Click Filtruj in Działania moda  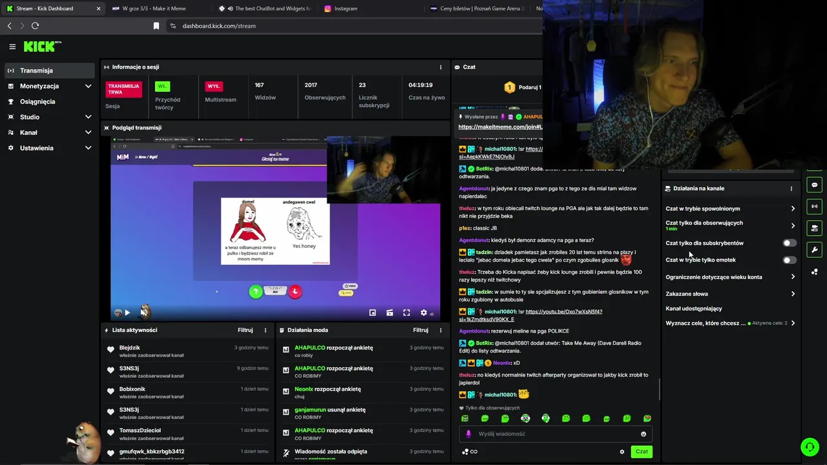[421, 330]
